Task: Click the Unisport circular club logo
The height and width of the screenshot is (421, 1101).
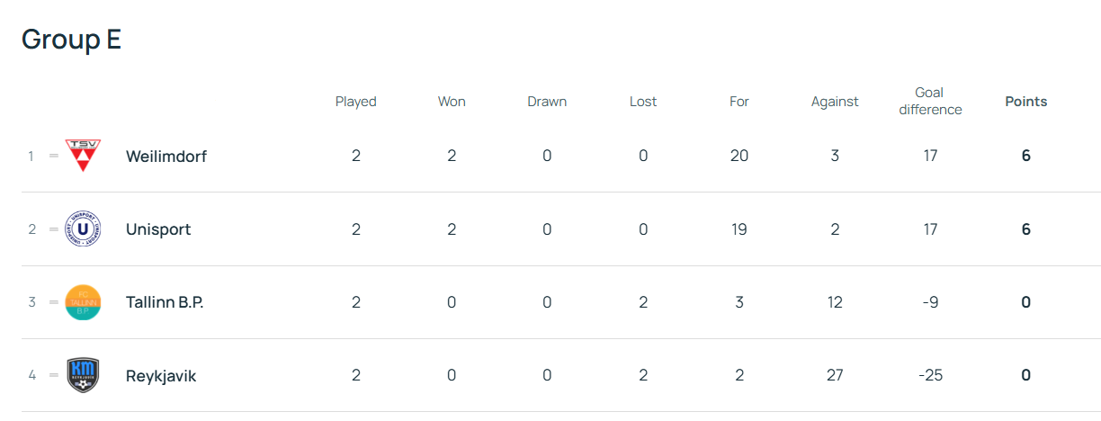Action: [x=84, y=229]
